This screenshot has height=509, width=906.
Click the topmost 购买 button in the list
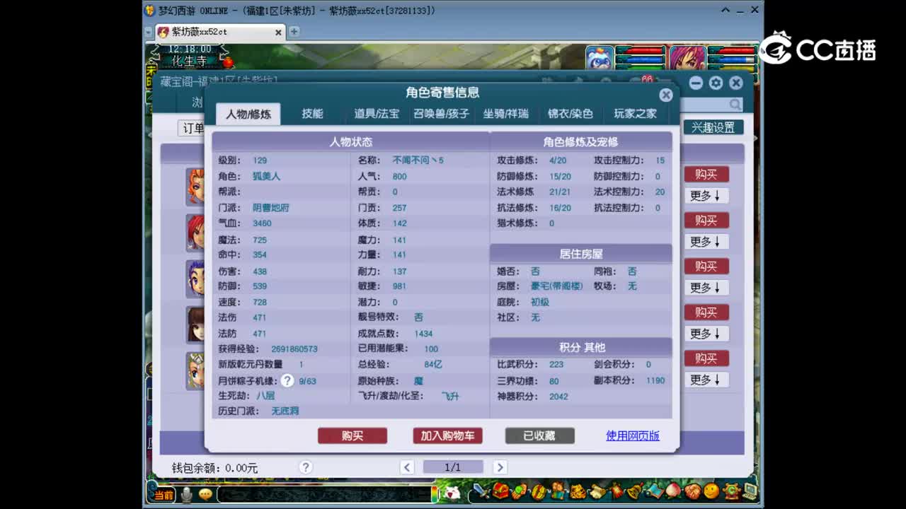click(706, 175)
